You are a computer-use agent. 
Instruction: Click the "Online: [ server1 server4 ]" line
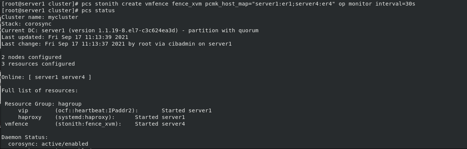click(46, 77)
